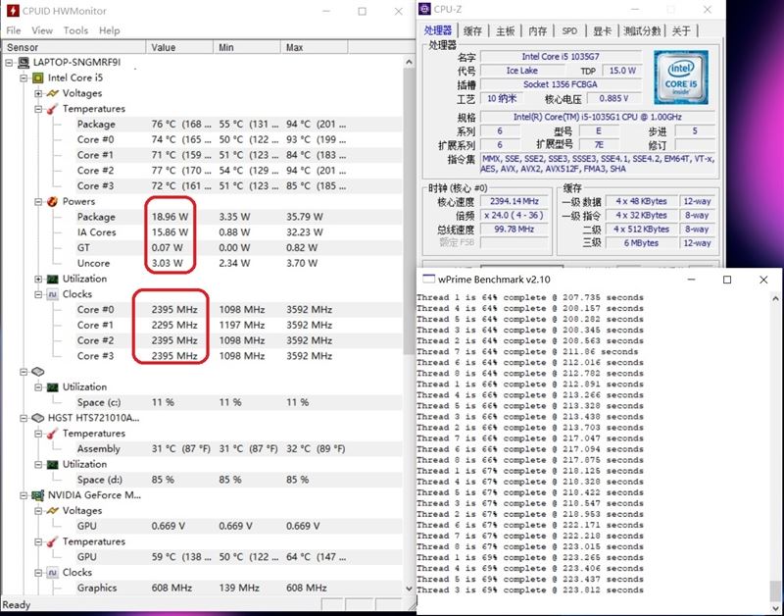The image size is (784, 616).
Task: Open the File menu in HWMonitor
Action: (14, 30)
